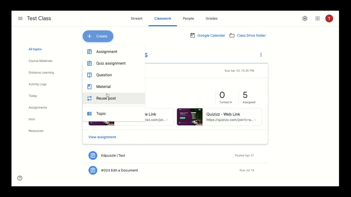Select Topic in the Create menu
Image resolution: width=351 pixels, height=197 pixels.
(114, 114)
